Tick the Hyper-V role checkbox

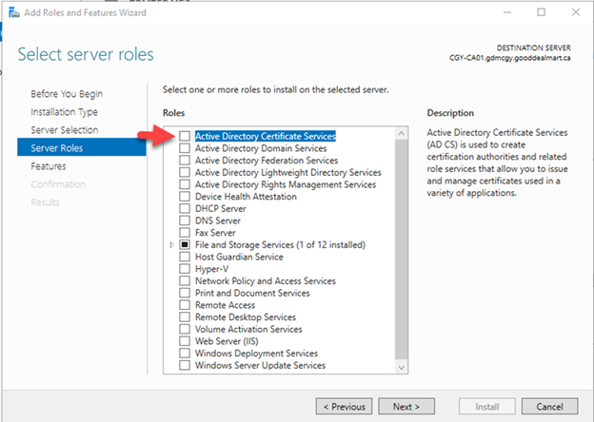point(185,269)
